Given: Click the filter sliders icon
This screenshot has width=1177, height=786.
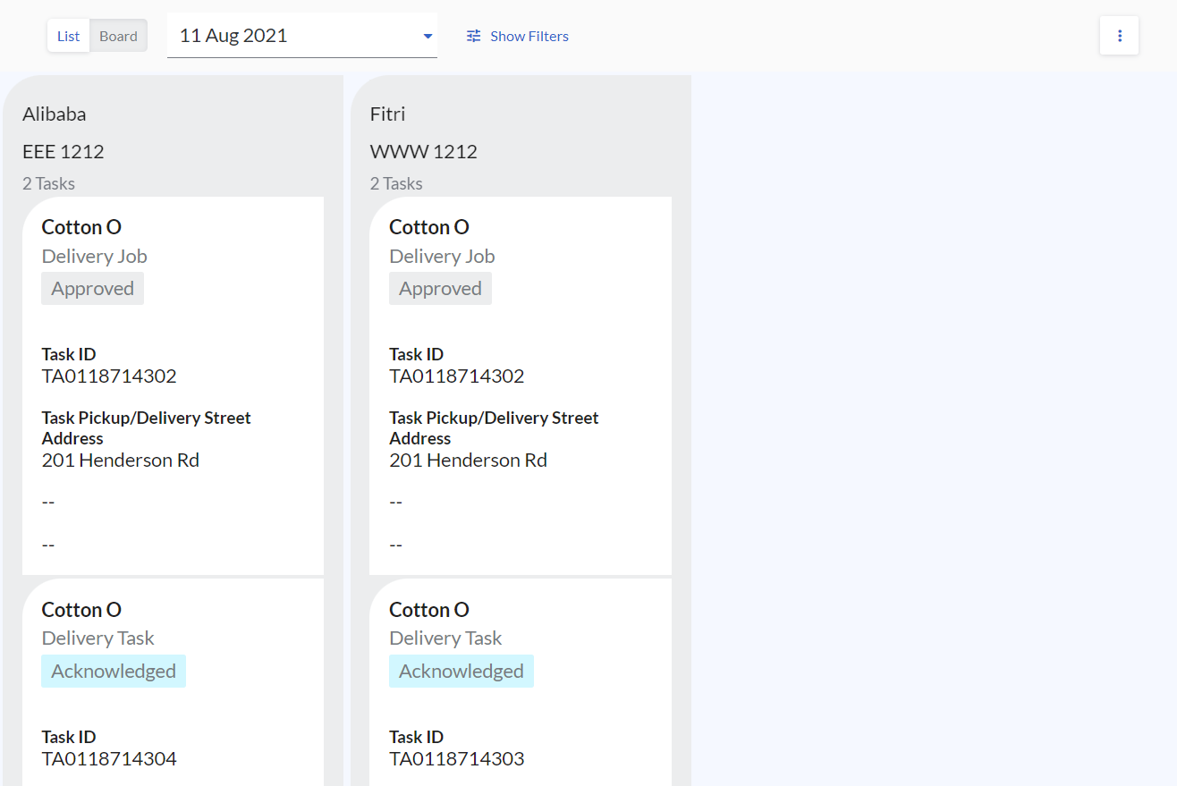Looking at the screenshot, I should click(x=474, y=37).
